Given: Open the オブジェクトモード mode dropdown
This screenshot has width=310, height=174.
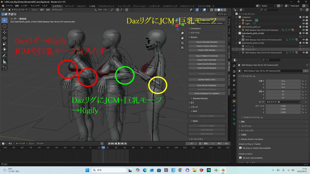Looking at the screenshot, I should coord(19,10).
